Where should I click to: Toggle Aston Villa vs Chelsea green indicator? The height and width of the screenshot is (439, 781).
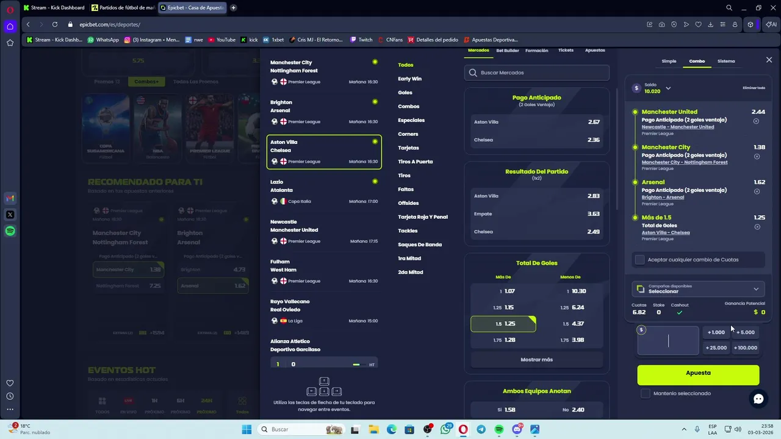[x=375, y=141]
